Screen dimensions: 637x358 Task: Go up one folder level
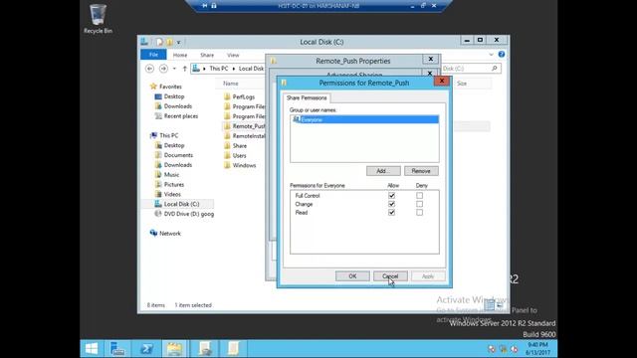[x=185, y=69]
